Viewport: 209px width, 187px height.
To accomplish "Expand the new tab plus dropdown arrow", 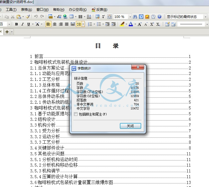I will tap(12, 32).
